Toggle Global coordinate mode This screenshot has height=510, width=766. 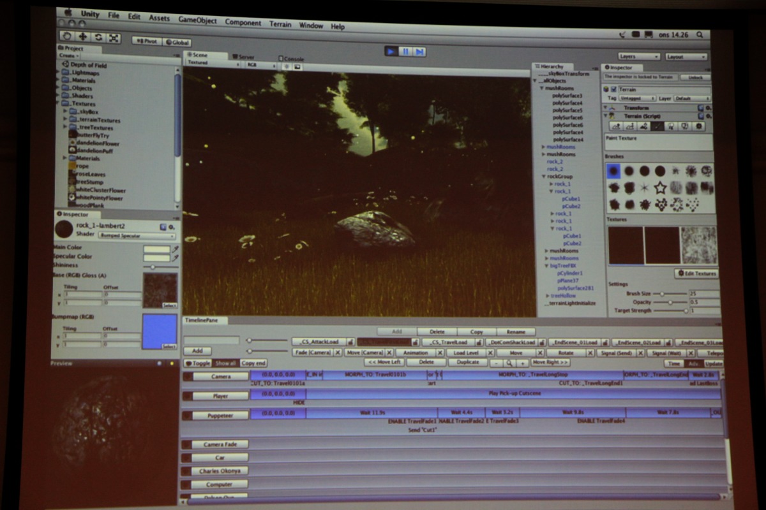(177, 42)
